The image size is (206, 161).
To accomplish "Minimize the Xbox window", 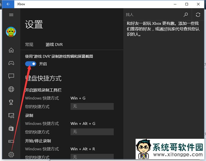I will click(175, 4).
